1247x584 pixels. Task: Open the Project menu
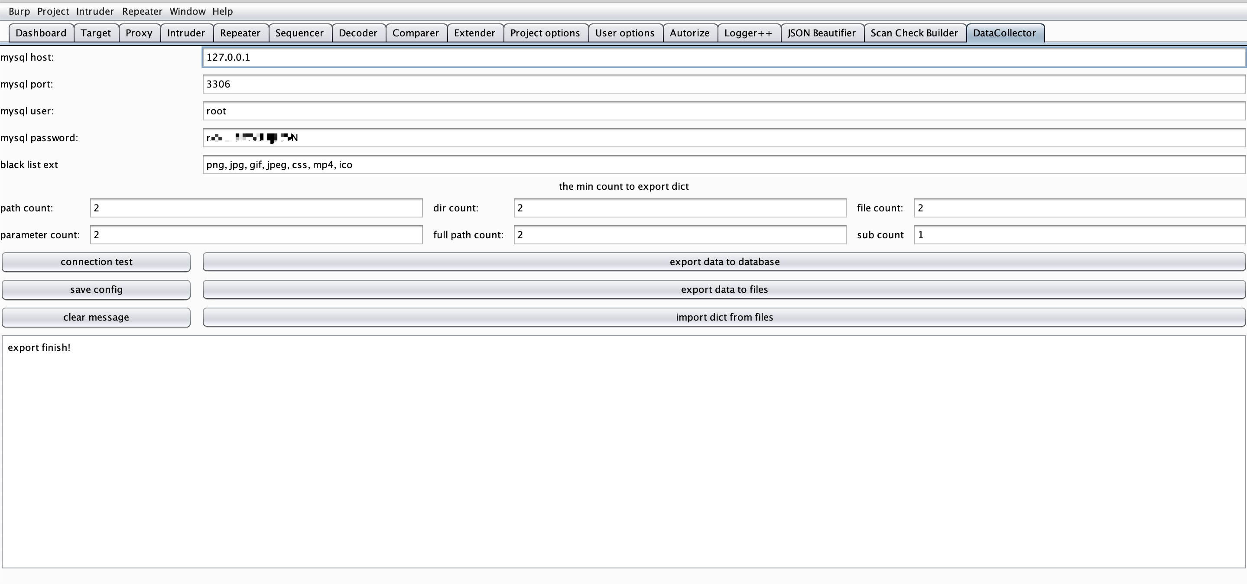point(53,11)
